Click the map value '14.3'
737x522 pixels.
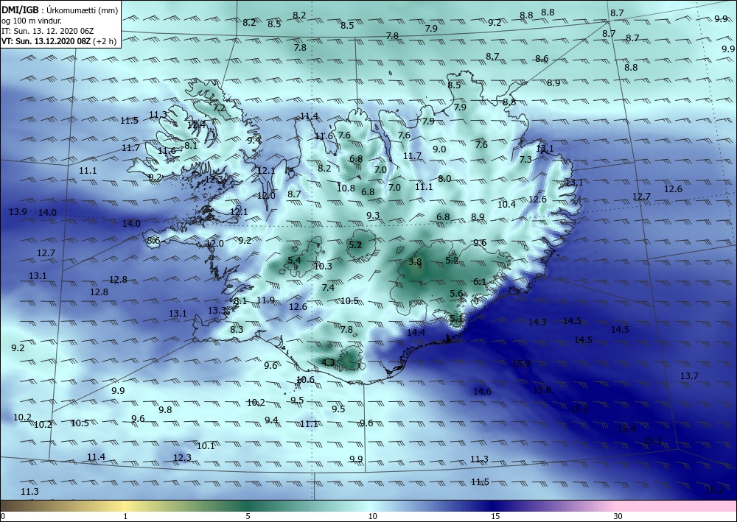[537, 322]
